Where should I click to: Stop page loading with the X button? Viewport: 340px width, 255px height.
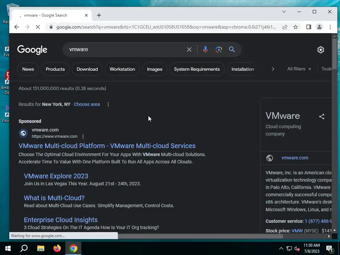pyautogui.click(x=38, y=27)
